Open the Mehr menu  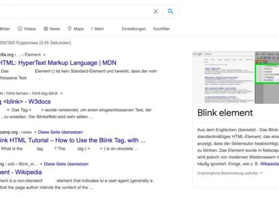click(97, 29)
